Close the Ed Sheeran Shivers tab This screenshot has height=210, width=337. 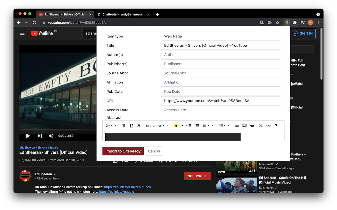pos(90,14)
